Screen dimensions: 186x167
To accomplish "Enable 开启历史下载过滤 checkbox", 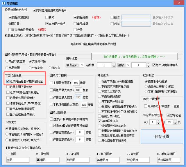I will [x=146, y=106].
